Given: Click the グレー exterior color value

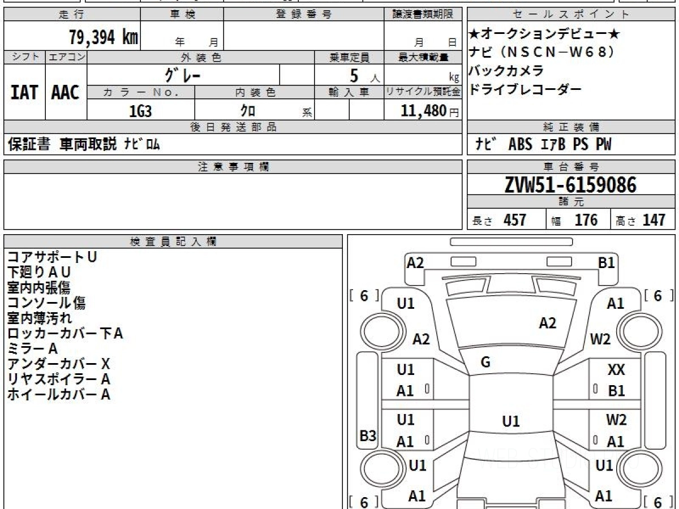Looking at the screenshot, I should (183, 74).
